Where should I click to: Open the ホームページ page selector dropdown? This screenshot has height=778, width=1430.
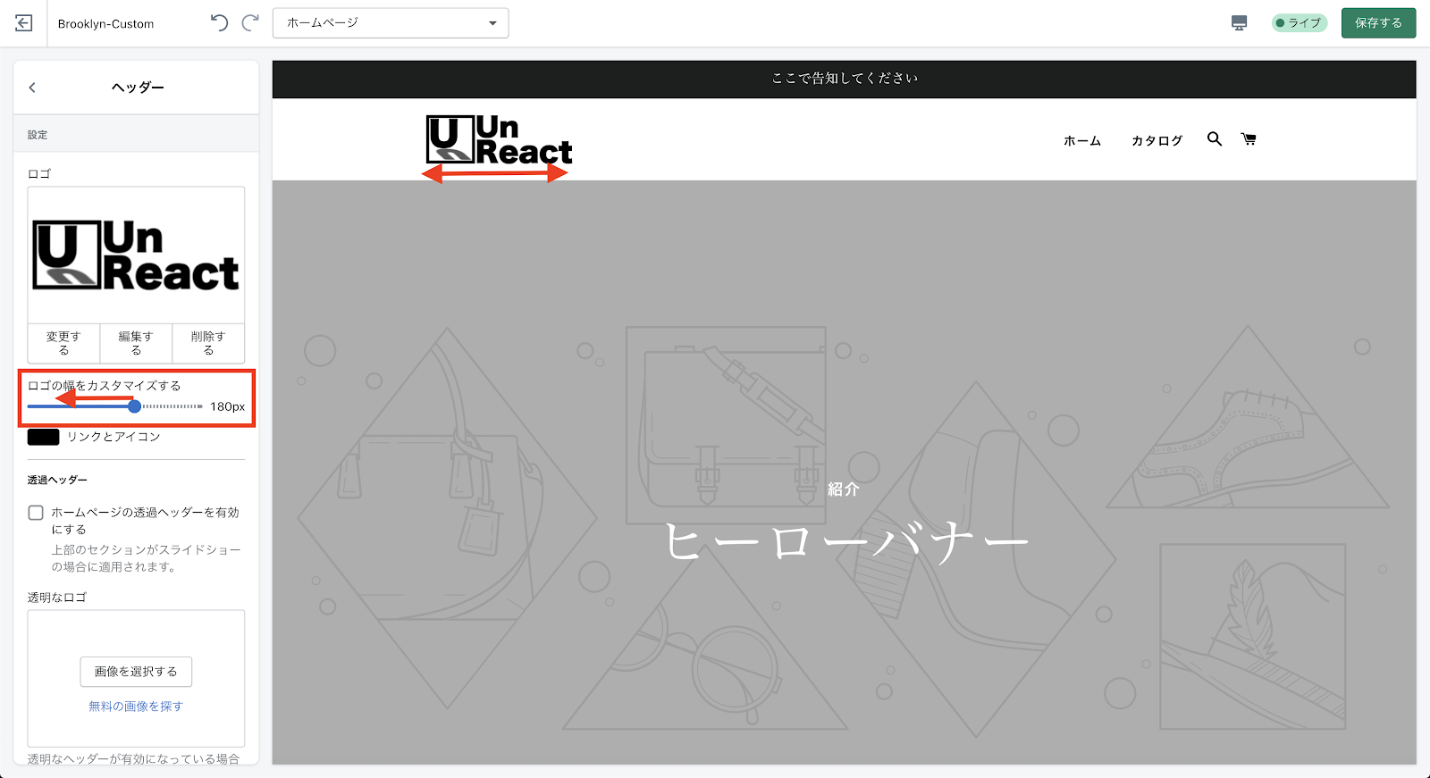pyautogui.click(x=391, y=23)
